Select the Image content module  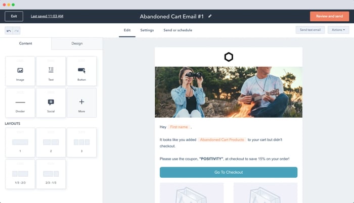pos(20,71)
